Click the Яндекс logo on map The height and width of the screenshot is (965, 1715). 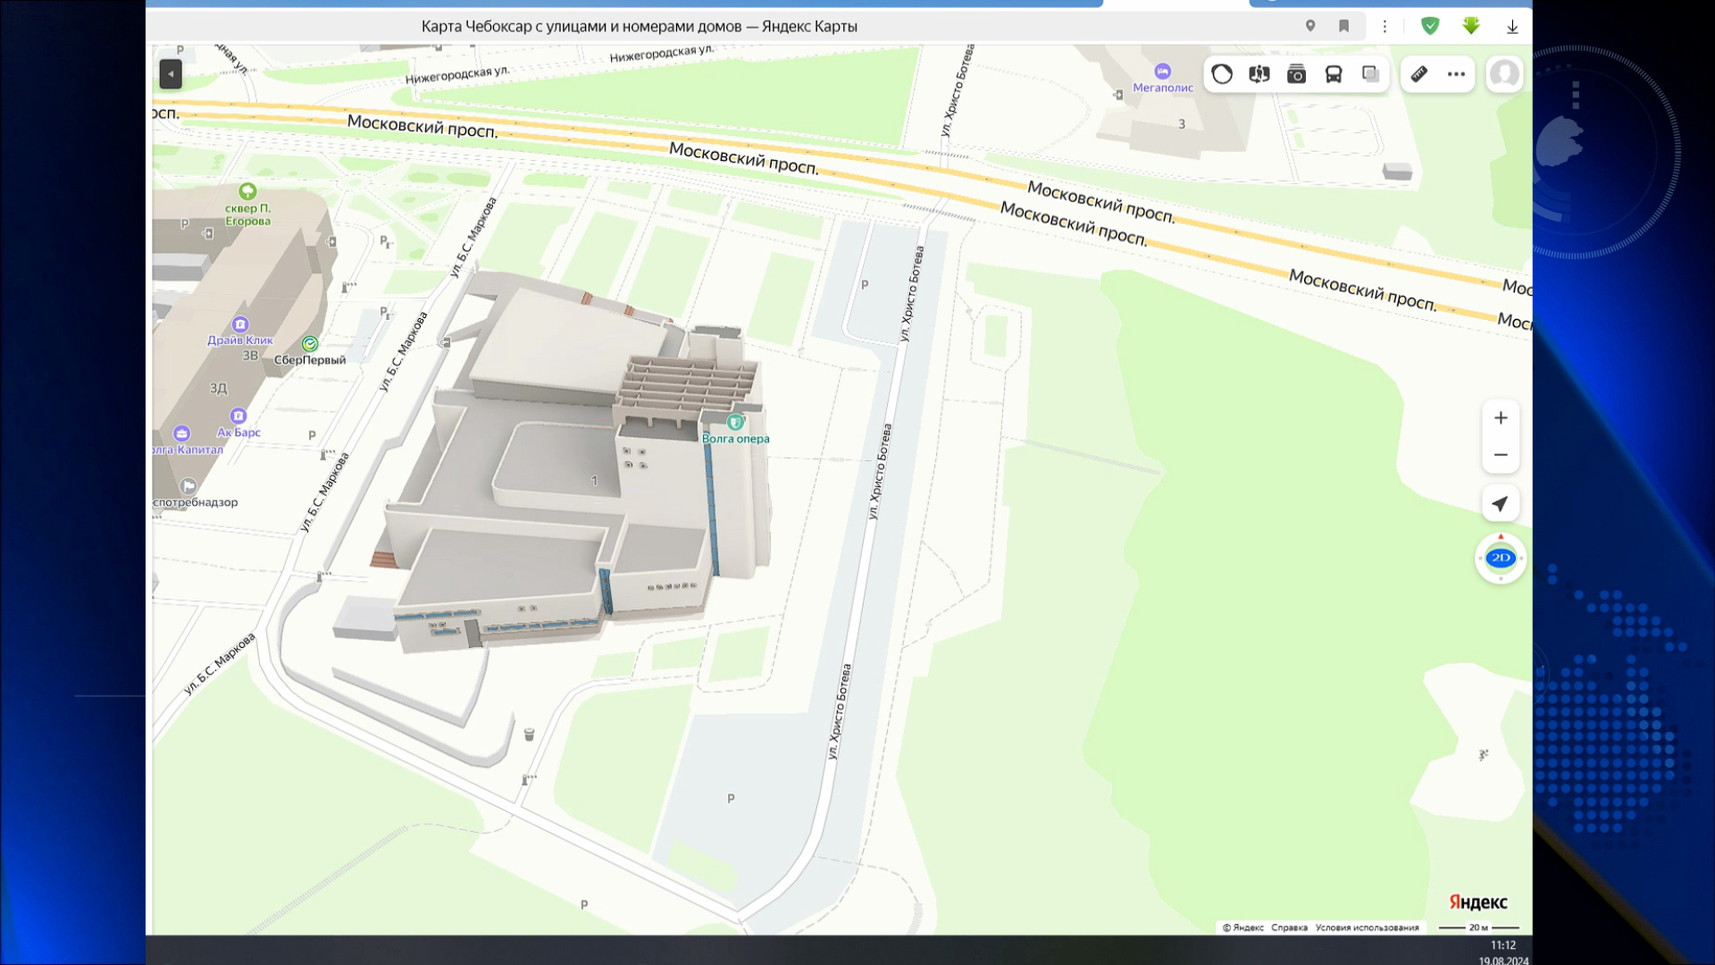[1477, 902]
